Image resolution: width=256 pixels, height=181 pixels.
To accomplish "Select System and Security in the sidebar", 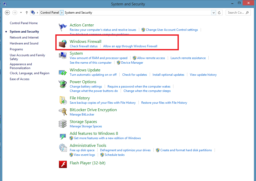I will point(24,32).
